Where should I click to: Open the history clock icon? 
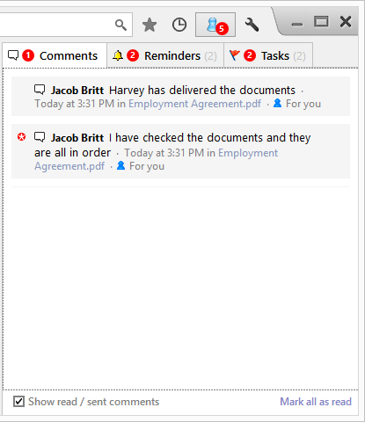coord(179,25)
